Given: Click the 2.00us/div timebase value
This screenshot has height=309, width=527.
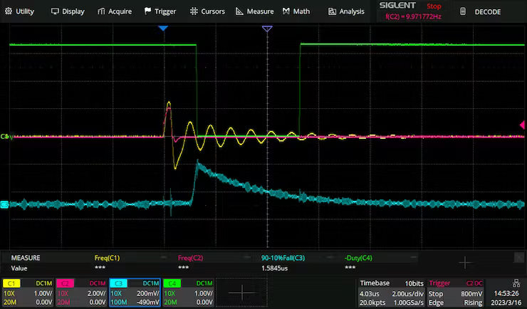Looking at the screenshot, I should (407, 293).
